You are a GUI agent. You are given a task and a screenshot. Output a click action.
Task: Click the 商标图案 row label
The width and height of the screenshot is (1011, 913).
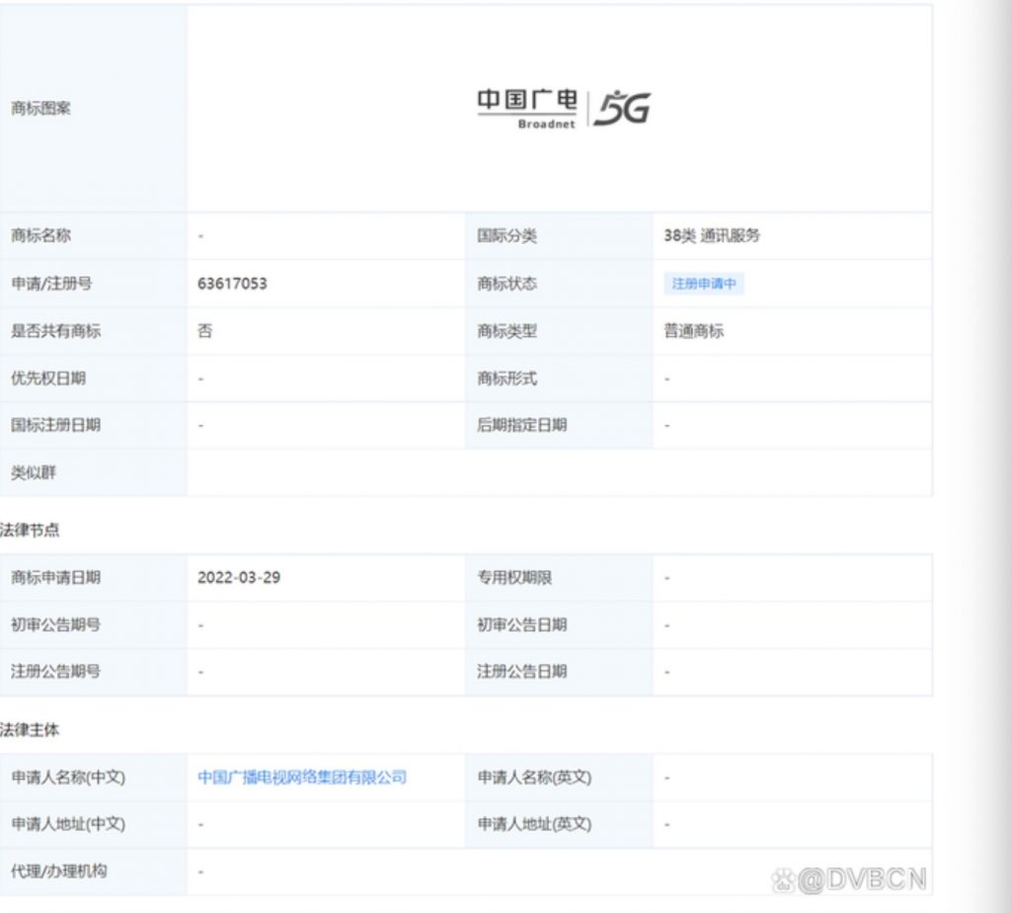click(40, 109)
